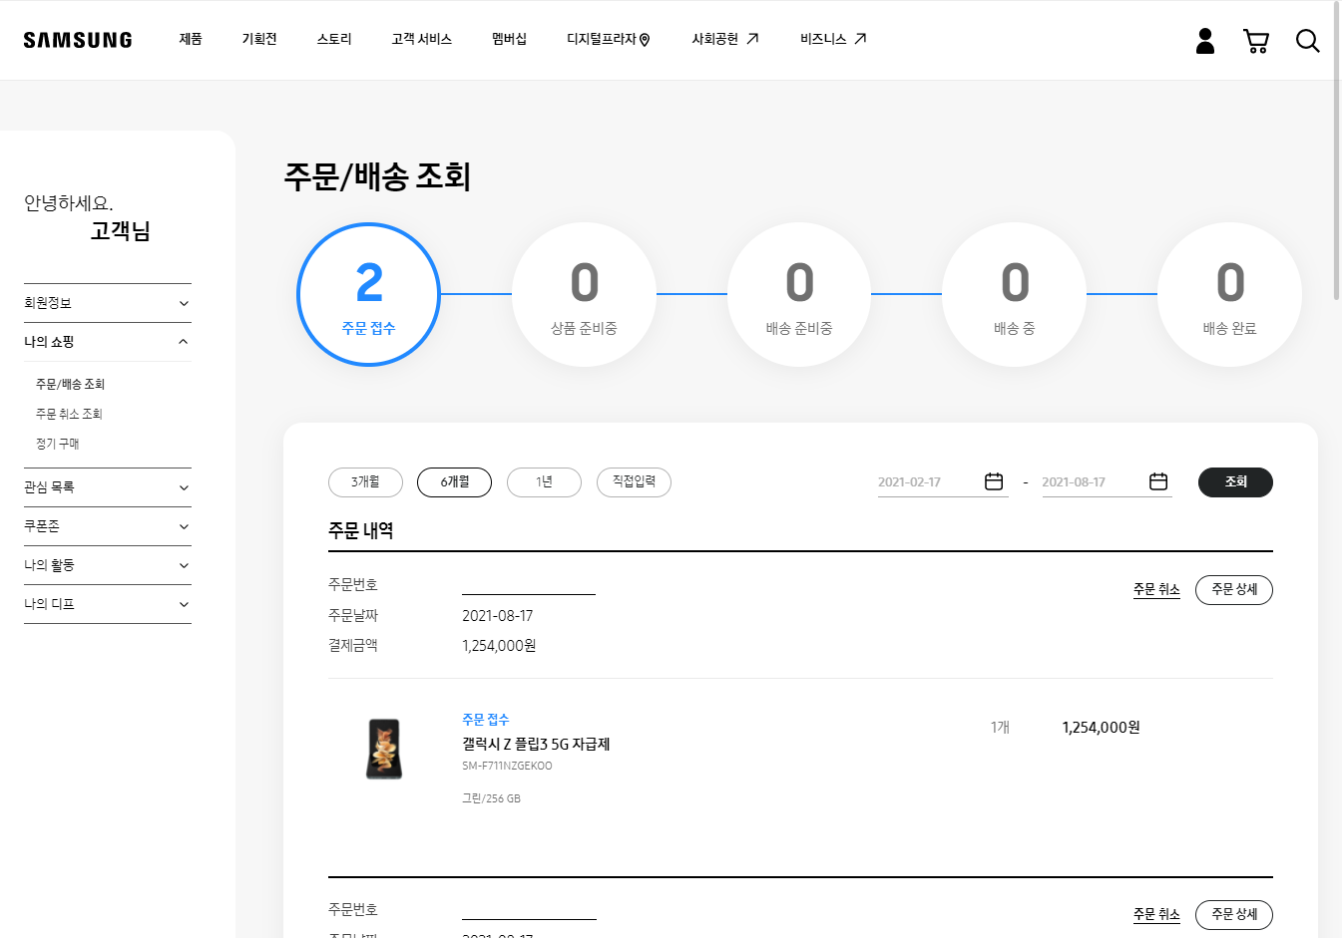Open the 제품 menu
Image resolution: width=1342 pixels, height=938 pixels.
click(x=191, y=39)
